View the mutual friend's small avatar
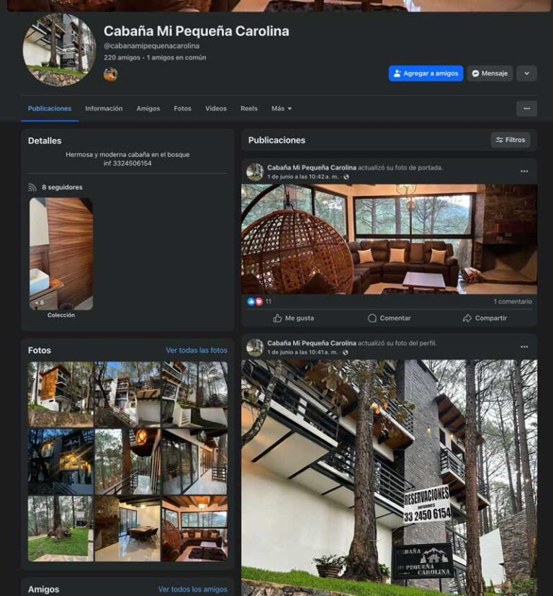553x596 pixels. click(110, 74)
